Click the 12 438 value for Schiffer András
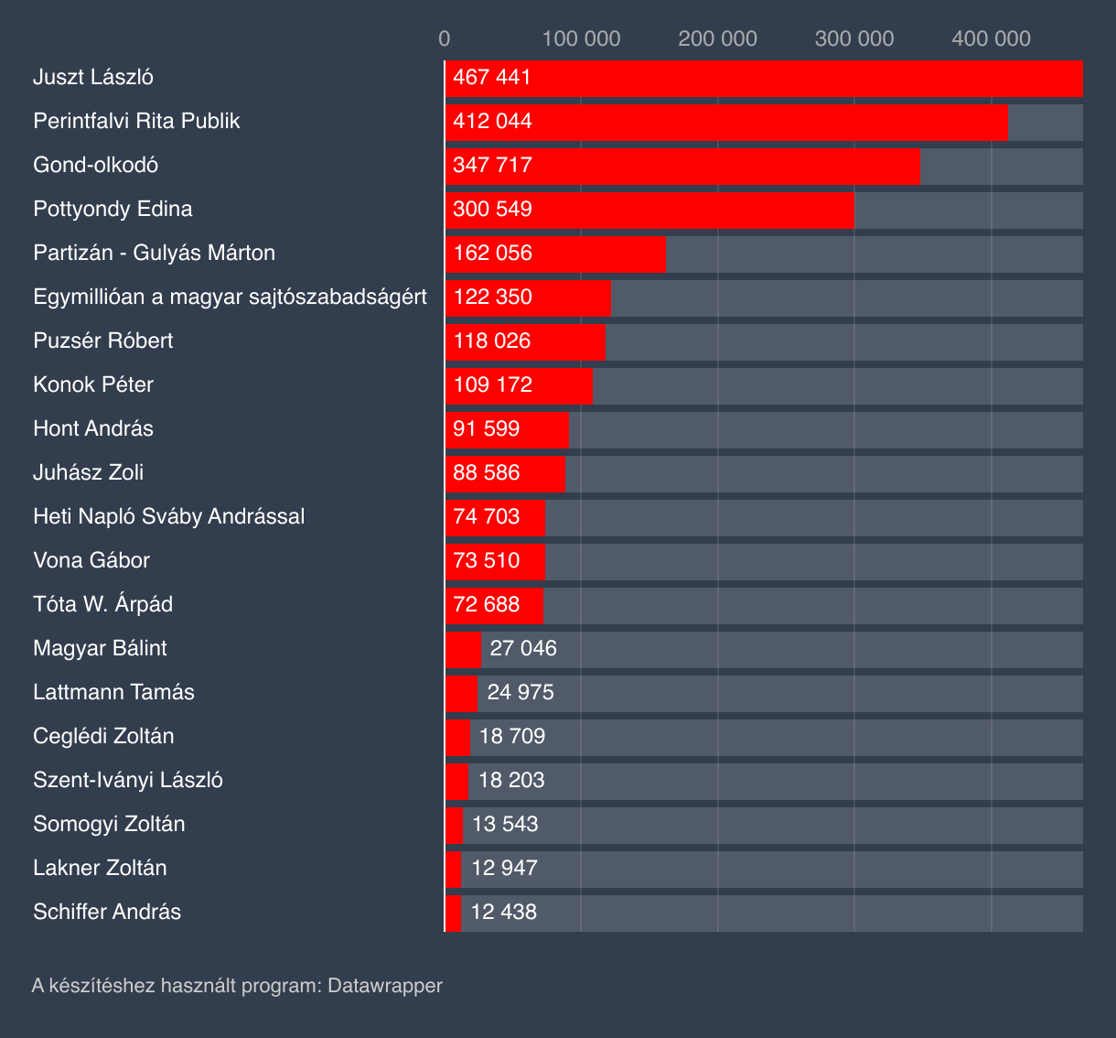 click(x=503, y=913)
